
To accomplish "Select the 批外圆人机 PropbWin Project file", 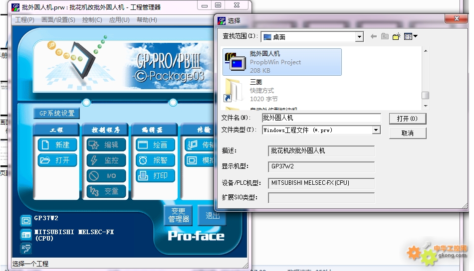I will (x=282, y=62).
